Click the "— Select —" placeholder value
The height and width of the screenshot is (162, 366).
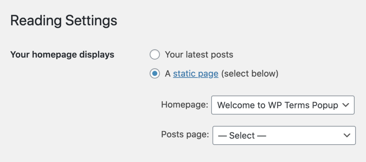[242, 136]
